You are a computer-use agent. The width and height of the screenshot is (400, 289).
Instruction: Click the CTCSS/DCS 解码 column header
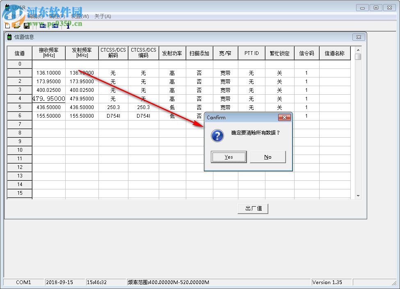coord(113,53)
